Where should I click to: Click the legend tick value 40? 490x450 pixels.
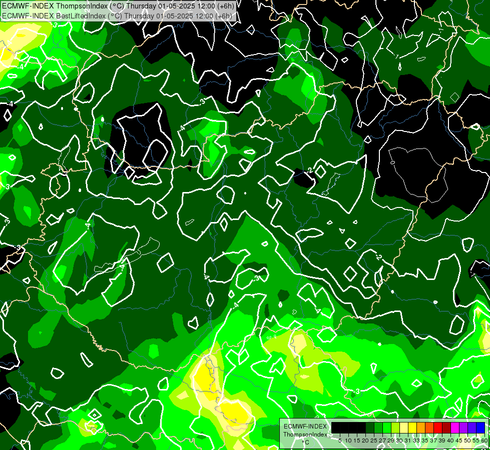[x=450, y=440]
